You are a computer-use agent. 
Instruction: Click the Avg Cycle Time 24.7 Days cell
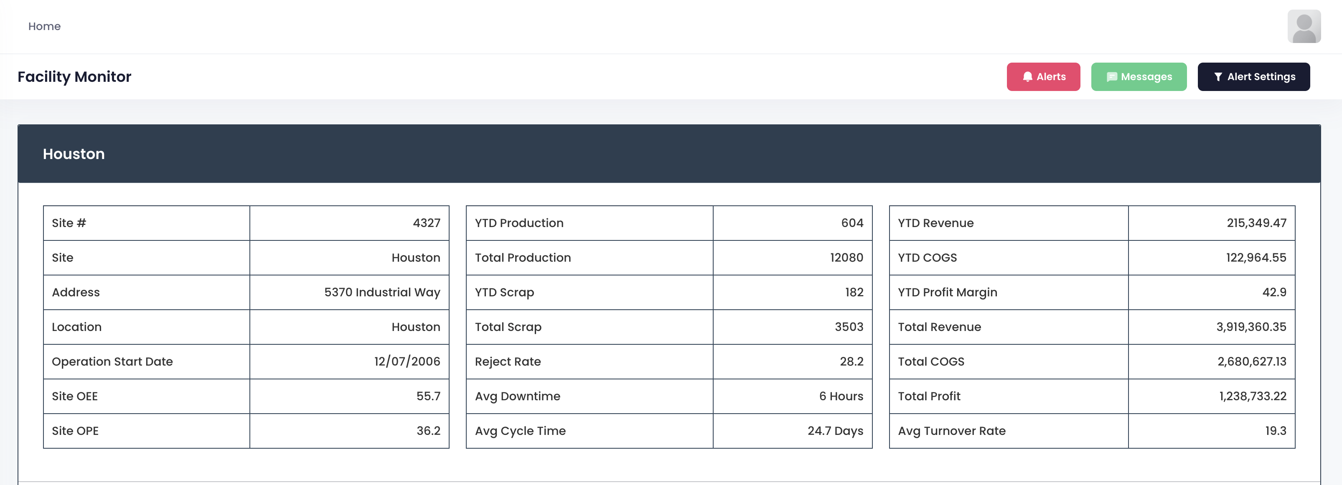[x=835, y=431]
